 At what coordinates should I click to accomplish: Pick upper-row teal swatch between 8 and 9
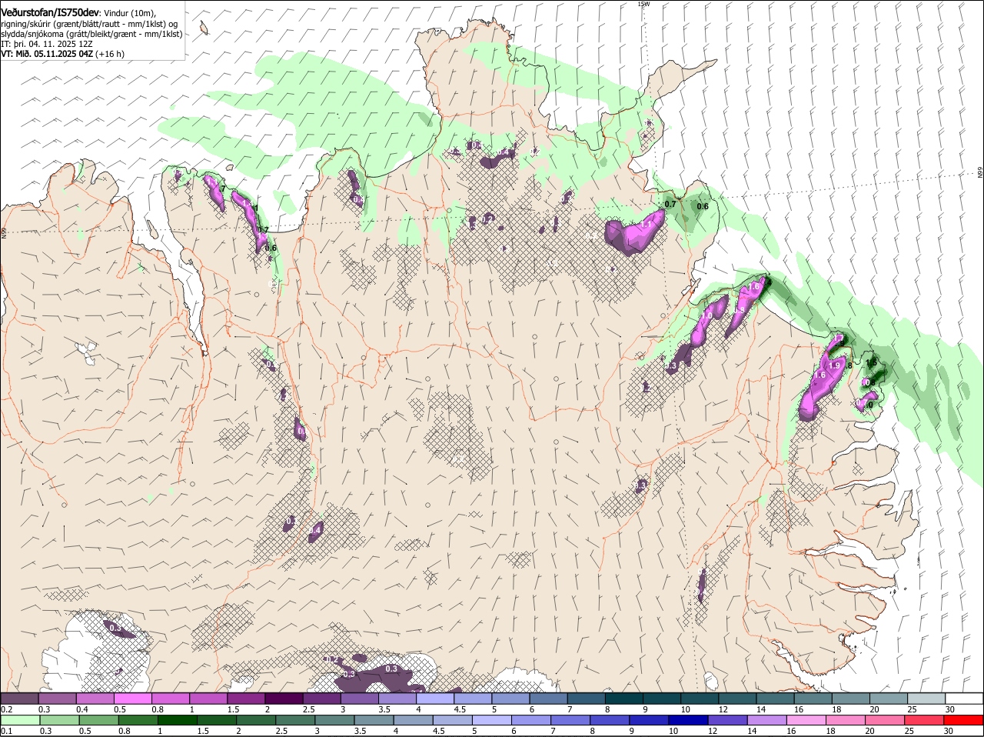(623, 699)
